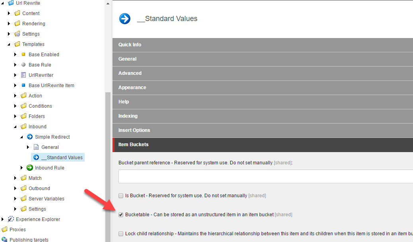Select the Base UrlRewrite Item label
413x242 pixels.
51,85
